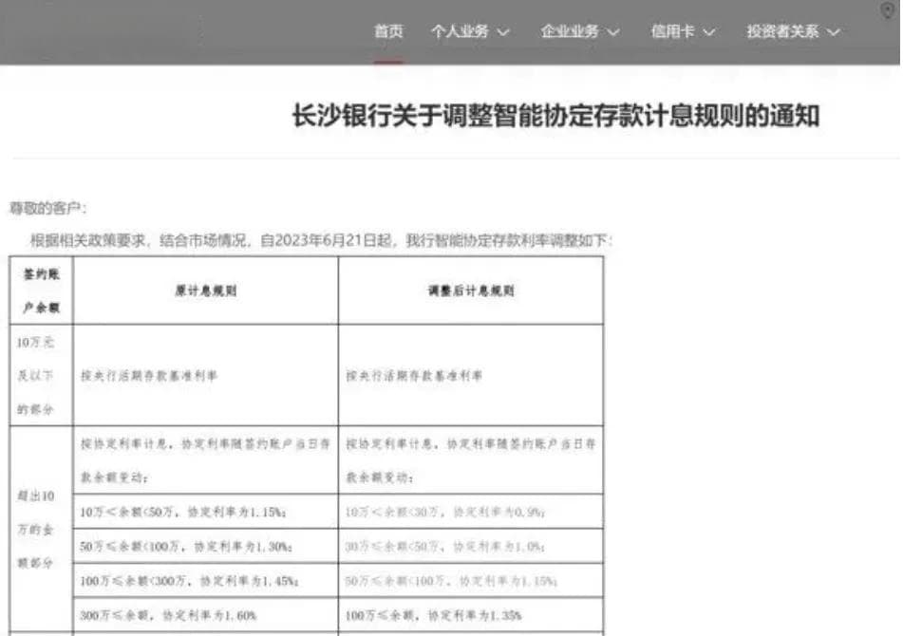
Task: Click the greeting text 尊敬的客户
Action: click(47, 208)
